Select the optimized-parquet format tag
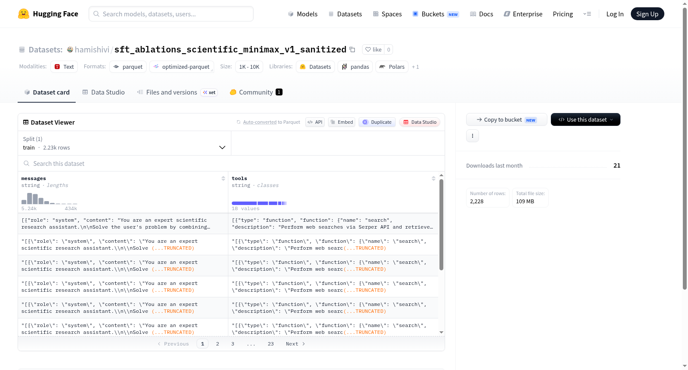Image resolution: width=688 pixels, height=370 pixels. [181, 67]
